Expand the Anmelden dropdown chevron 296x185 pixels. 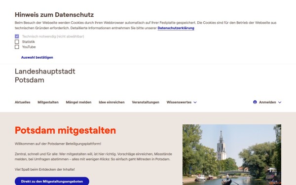[280, 102]
